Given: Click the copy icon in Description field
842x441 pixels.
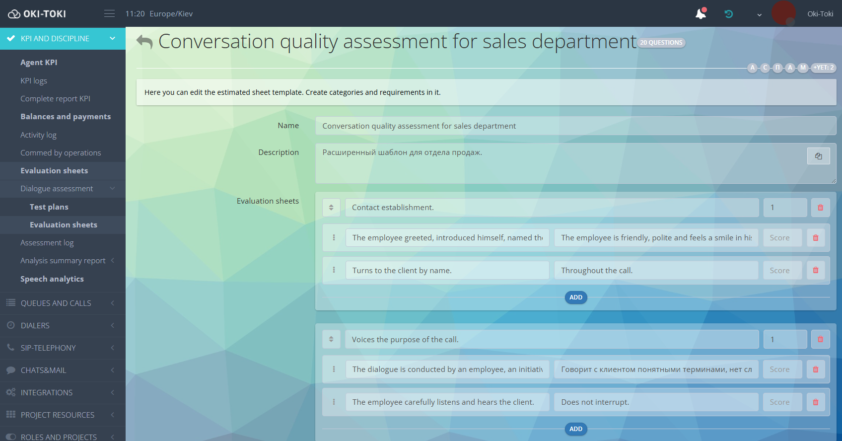Looking at the screenshot, I should pyautogui.click(x=818, y=156).
